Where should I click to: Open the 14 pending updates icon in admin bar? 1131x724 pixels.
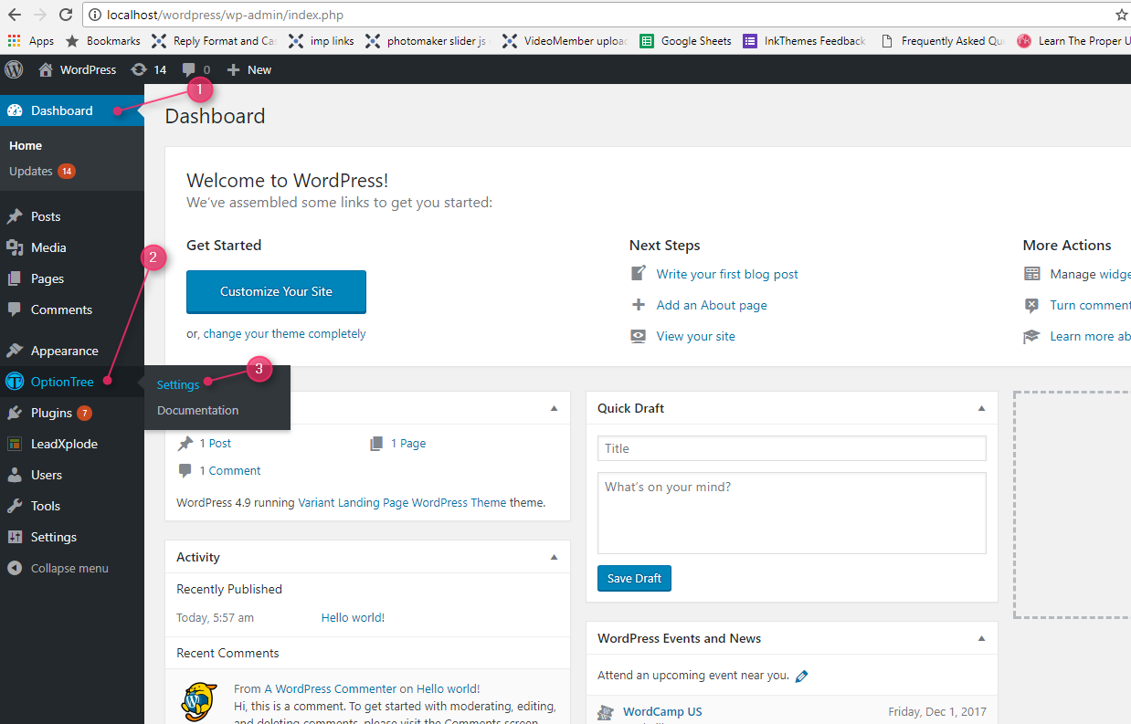138,69
